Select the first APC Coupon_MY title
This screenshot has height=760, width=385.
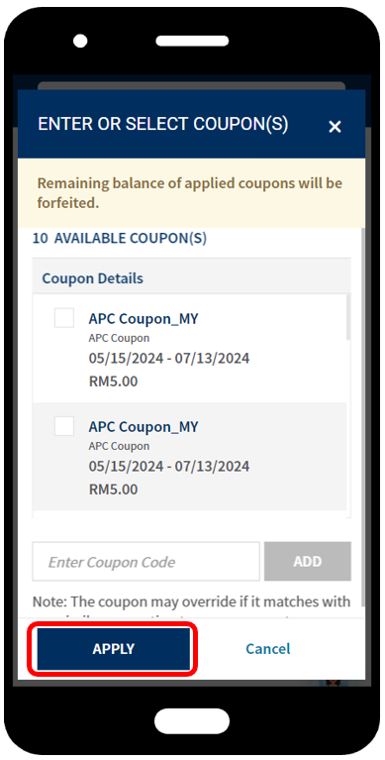pyautogui.click(x=144, y=319)
